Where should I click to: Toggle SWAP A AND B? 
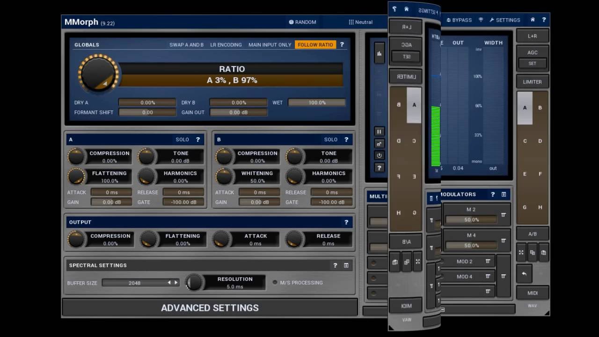click(x=186, y=45)
